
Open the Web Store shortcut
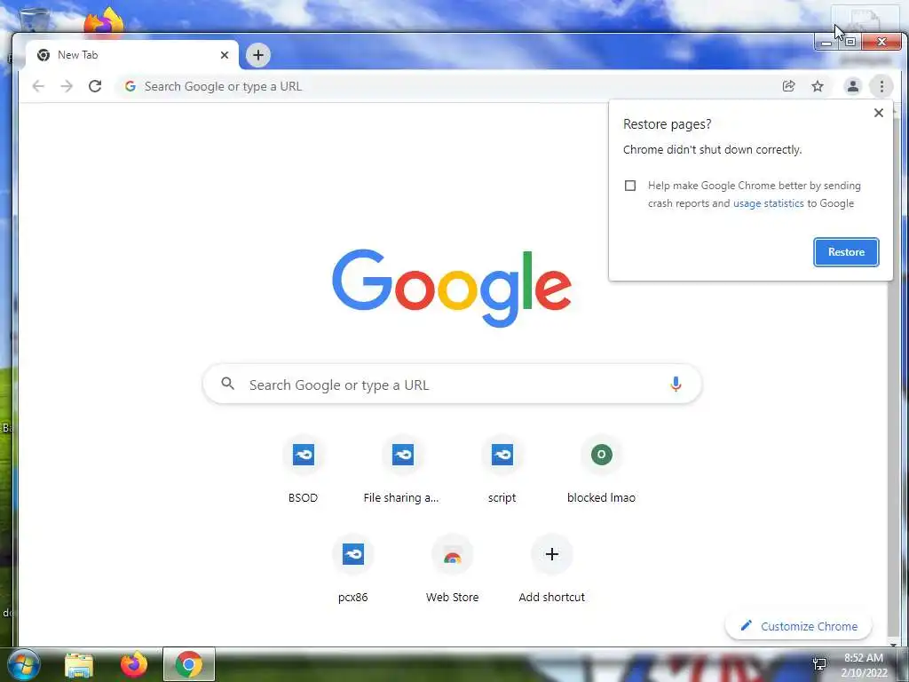click(452, 569)
